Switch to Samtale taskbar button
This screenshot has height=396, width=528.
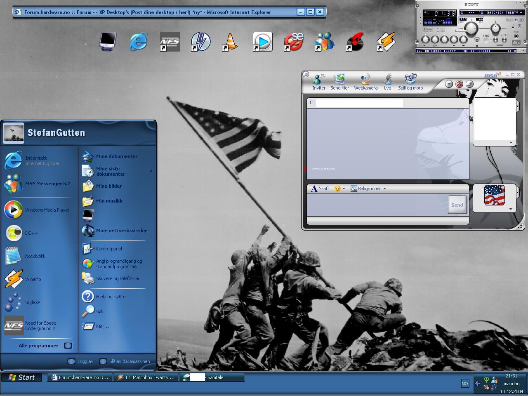(x=212, y=377)
